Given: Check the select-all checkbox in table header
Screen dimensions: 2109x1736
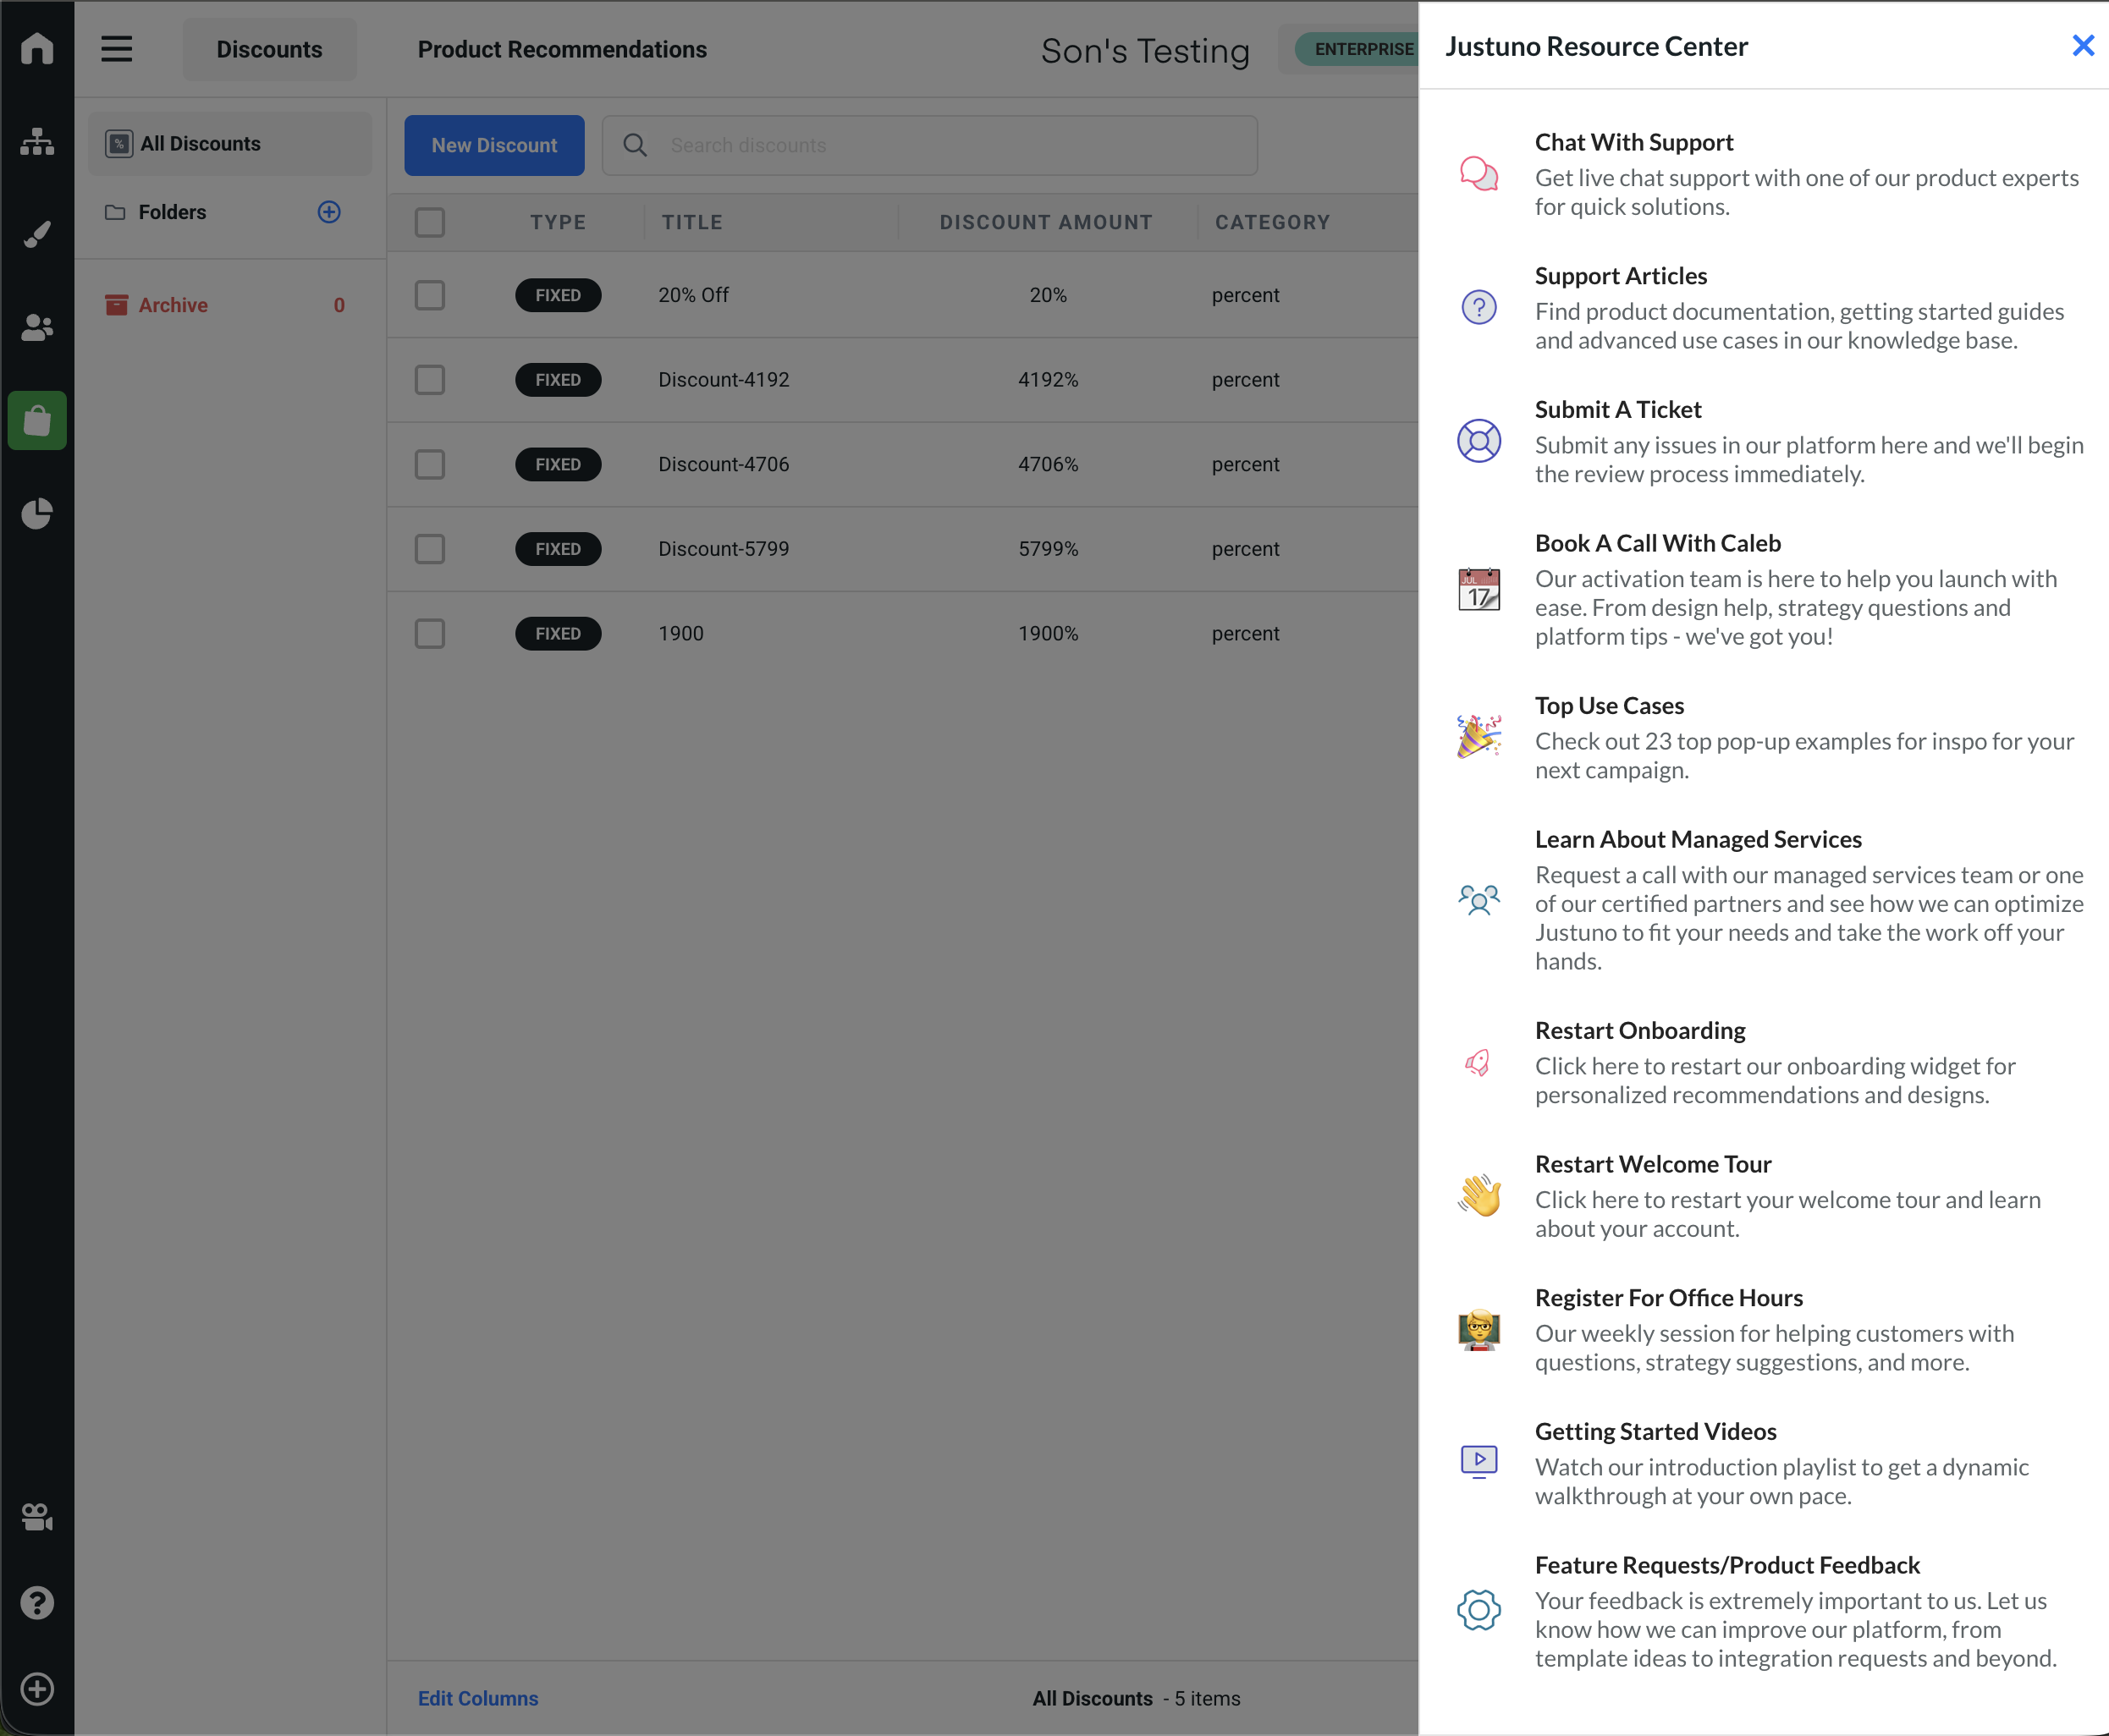Looking at the screenshot, I should (430, 222).
